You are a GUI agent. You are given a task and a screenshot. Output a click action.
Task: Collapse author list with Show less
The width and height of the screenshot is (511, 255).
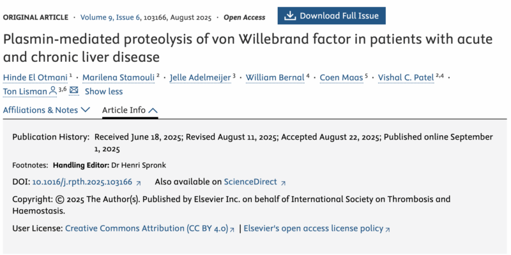pos(103,91)
